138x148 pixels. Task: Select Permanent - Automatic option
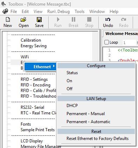coord(88,122)
